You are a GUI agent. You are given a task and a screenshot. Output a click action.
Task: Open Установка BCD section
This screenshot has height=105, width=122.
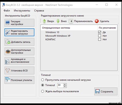pos(19,70)
